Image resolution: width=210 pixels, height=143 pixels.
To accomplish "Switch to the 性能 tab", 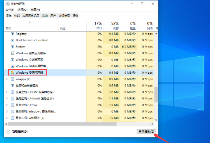I will (x=17, y=16).
